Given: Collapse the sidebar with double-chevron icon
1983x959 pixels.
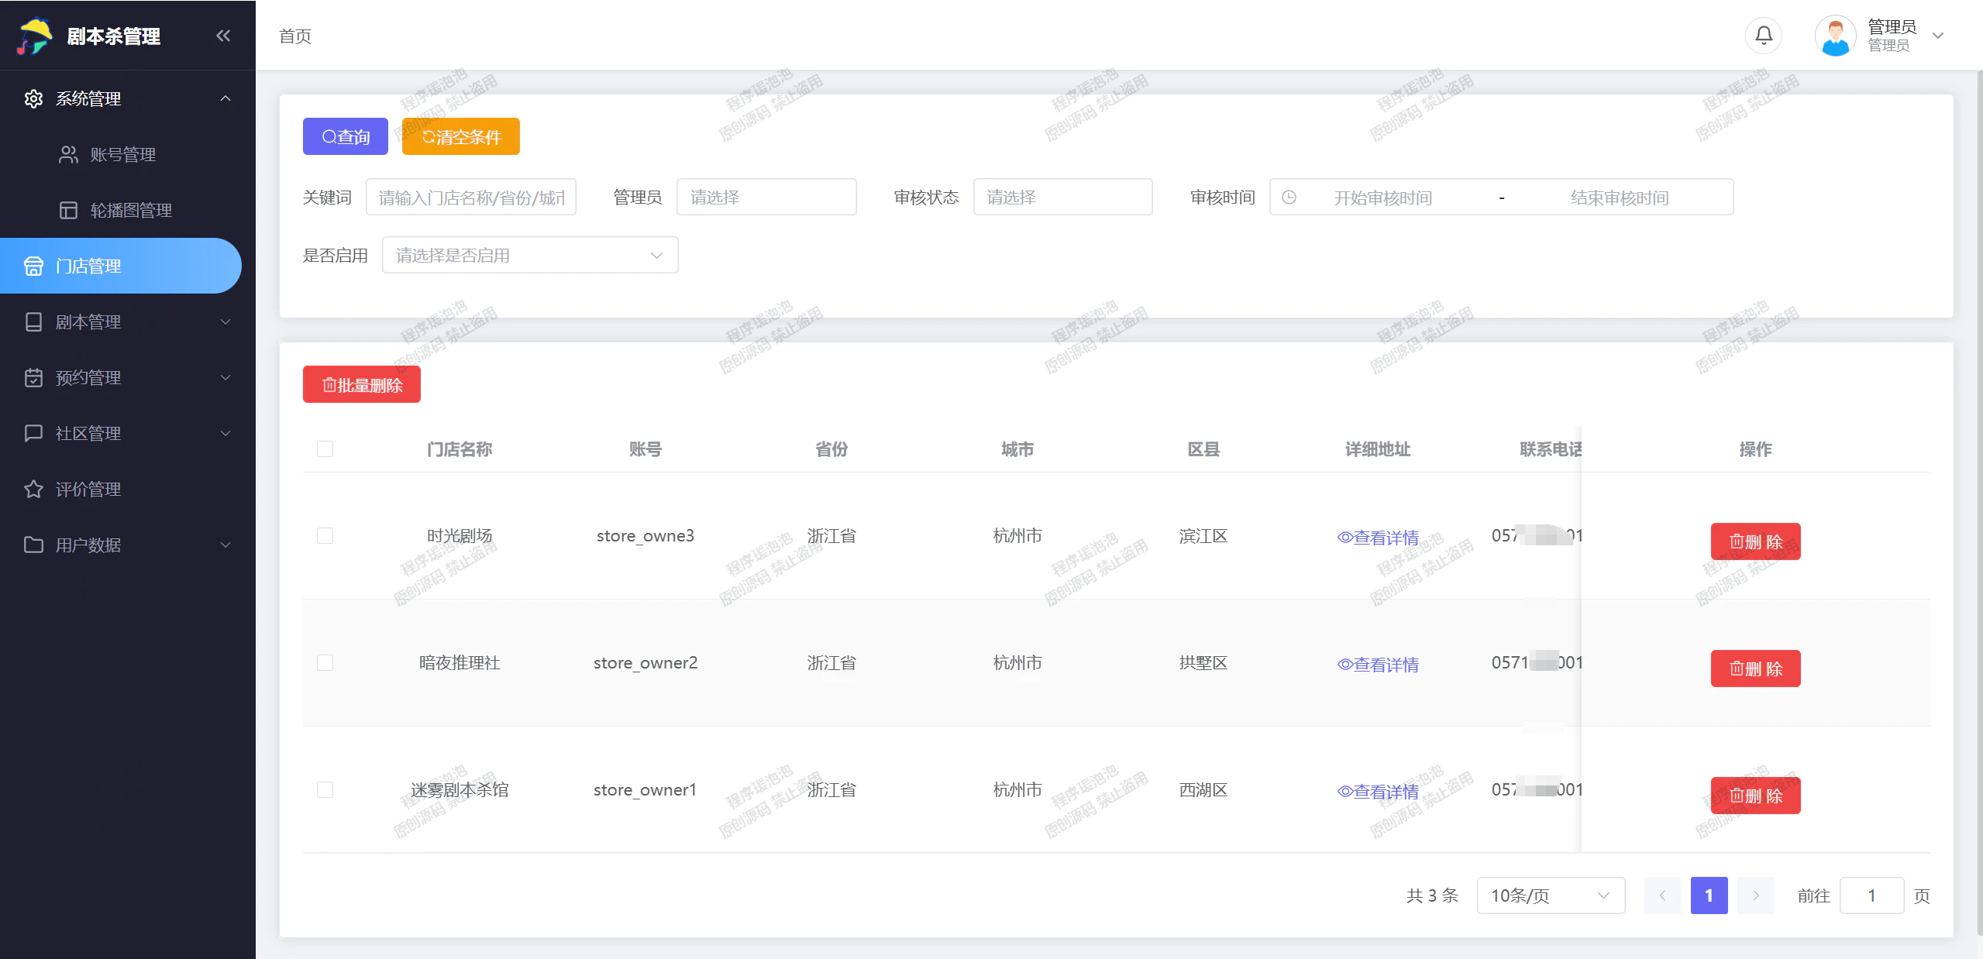Looking at the screenshot, I should pos(223,36).
